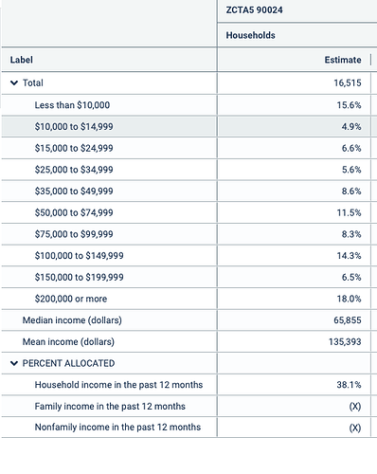Select the $100,000 to $149,999 row label

[x=79, y=256]
